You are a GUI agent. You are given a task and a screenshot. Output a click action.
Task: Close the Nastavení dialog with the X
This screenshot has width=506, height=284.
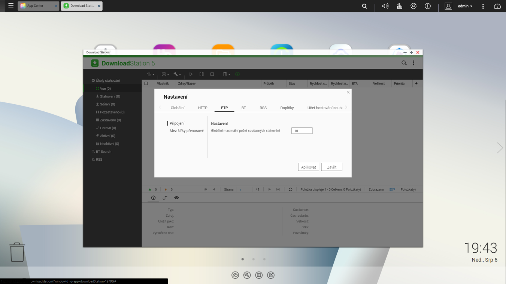pyautogui.click(x=348, y=92)
